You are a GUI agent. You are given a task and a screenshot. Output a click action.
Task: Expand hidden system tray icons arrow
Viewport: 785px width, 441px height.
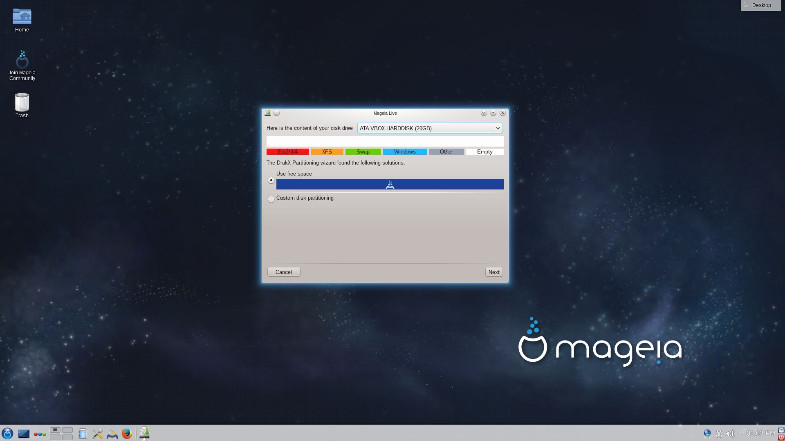pos(740,434)
